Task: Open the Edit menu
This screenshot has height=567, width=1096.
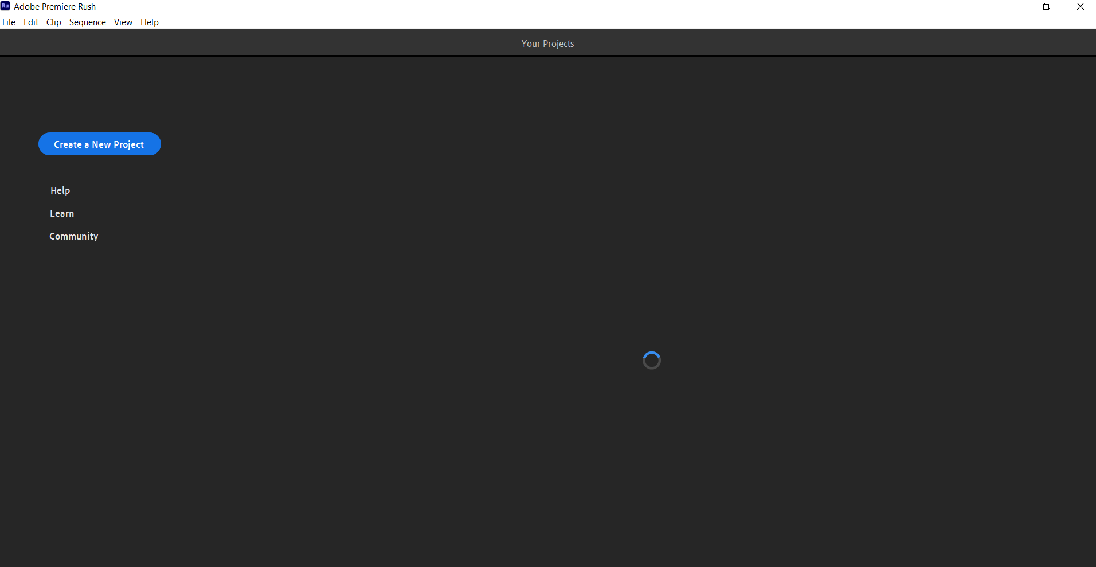Action: 31,22
